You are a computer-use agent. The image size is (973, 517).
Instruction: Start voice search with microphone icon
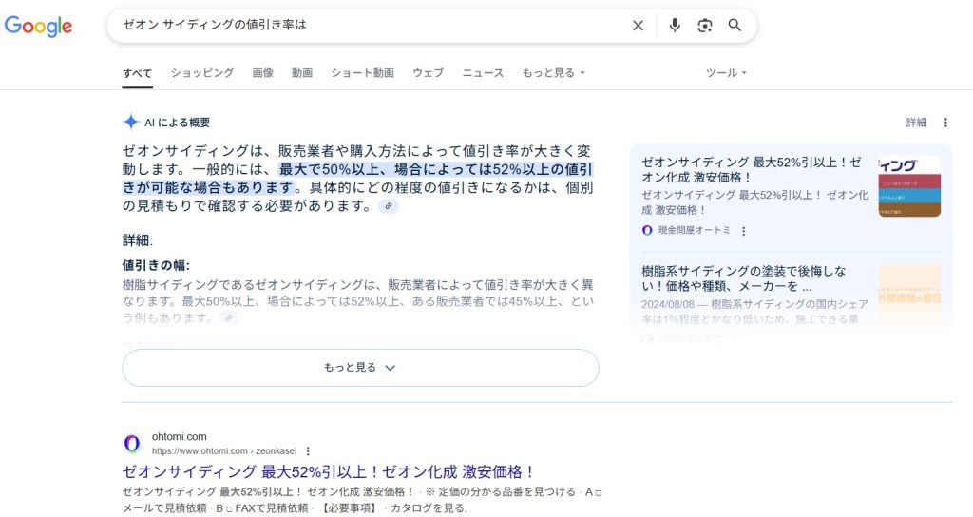(675, 26)
